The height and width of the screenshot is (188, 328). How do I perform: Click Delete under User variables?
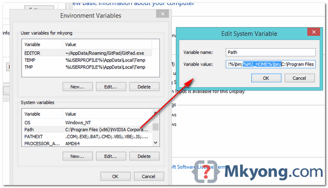click(x=144, y=87)
